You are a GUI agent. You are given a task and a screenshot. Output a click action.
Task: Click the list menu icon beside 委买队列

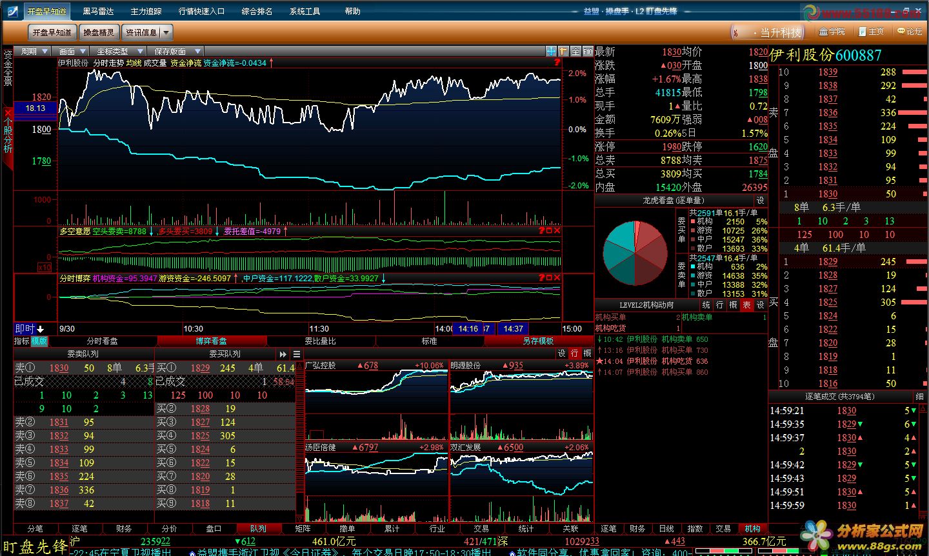point(297,354)
